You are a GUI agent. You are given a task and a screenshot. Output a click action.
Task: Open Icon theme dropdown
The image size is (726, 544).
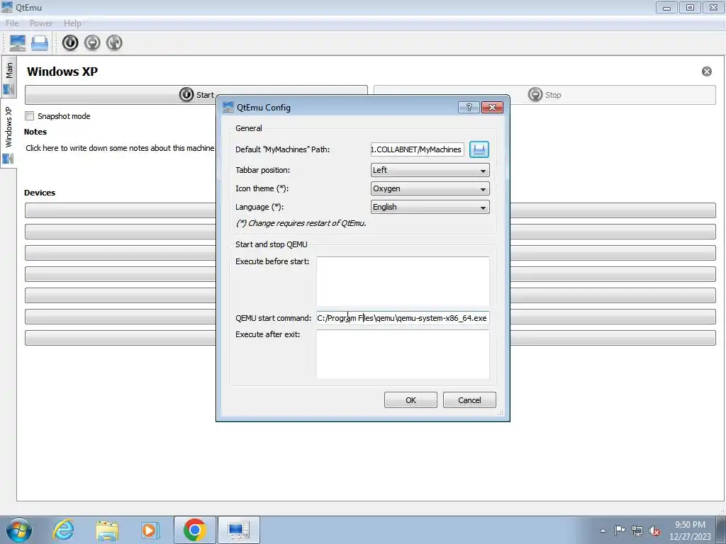click(x=430, y=188)
